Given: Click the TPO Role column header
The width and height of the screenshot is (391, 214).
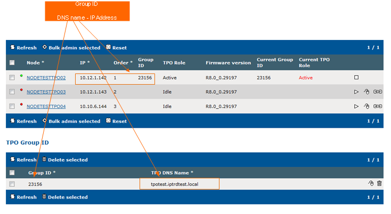Looking at the screenshot, I should (174, 63).
